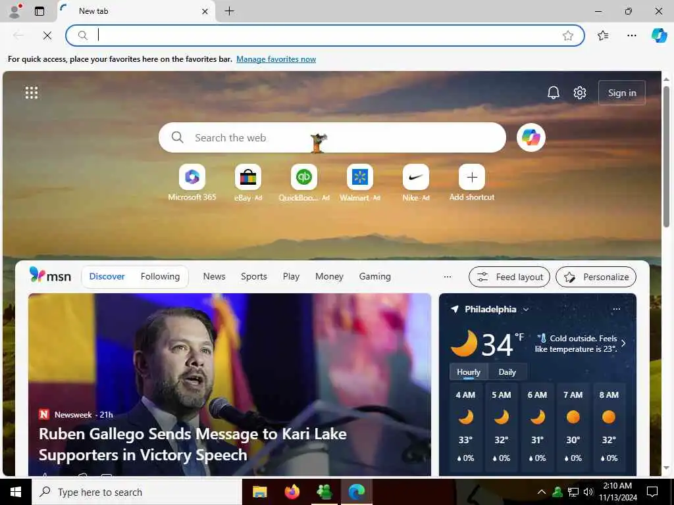Open the network tray icon
This screenshot has width=674, height=505.
pyautogui.click(x=573, y=492)
